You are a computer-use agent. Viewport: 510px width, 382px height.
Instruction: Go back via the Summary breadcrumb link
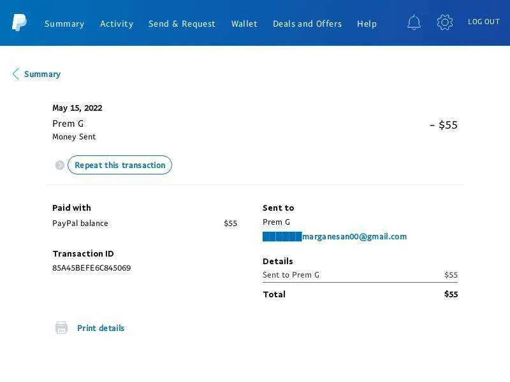point(42,74)
